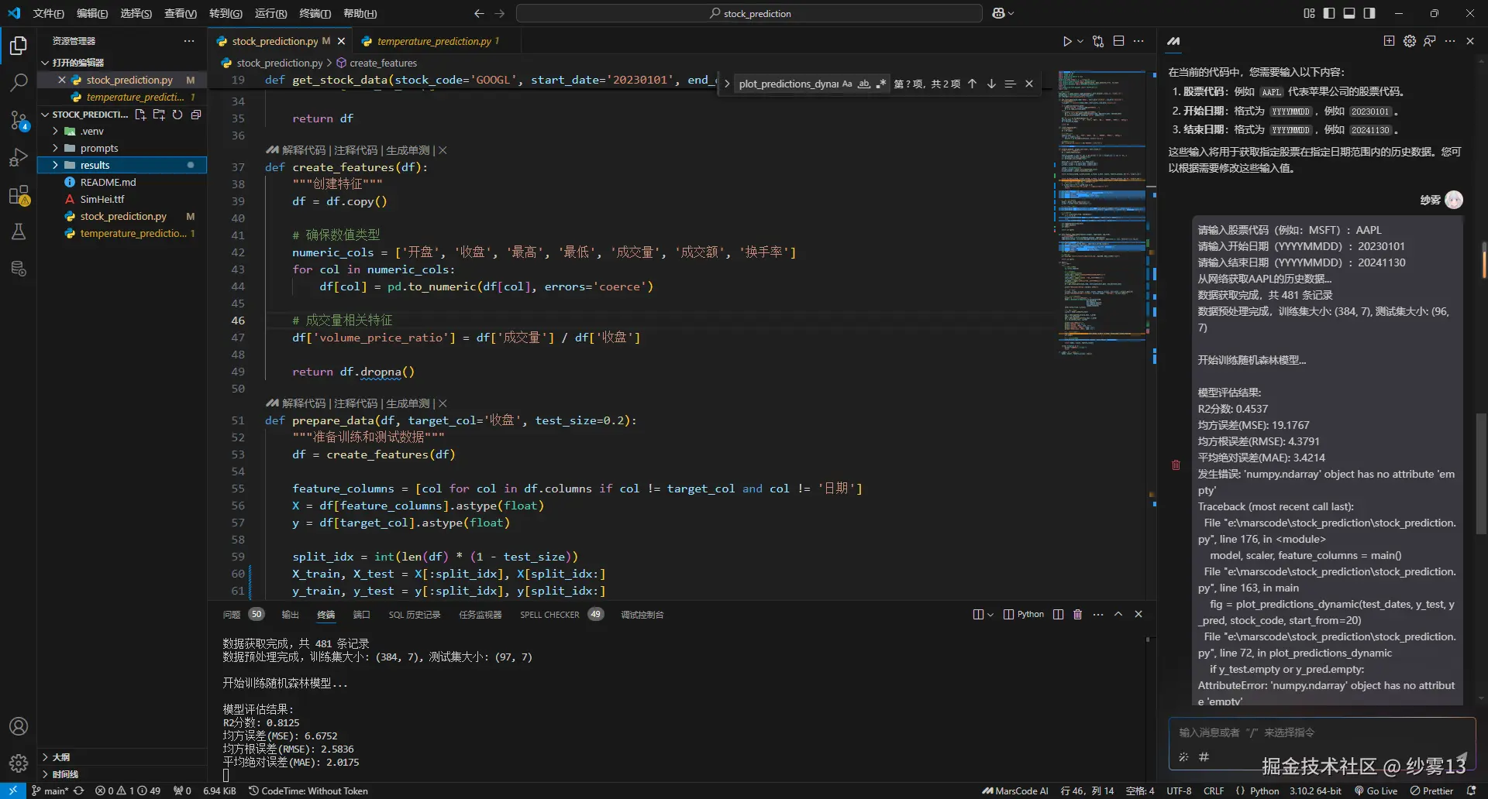Open the Extensions view
This screenshot has width=1488, height=799.
click(x=19, y=195)
